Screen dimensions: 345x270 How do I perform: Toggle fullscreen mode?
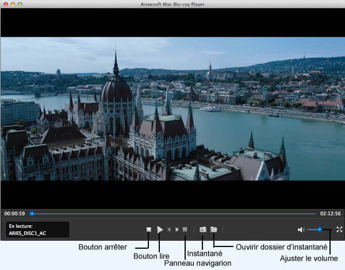point(339,229)
